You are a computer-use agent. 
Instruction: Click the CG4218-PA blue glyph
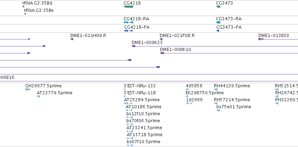tap(128, 31)
